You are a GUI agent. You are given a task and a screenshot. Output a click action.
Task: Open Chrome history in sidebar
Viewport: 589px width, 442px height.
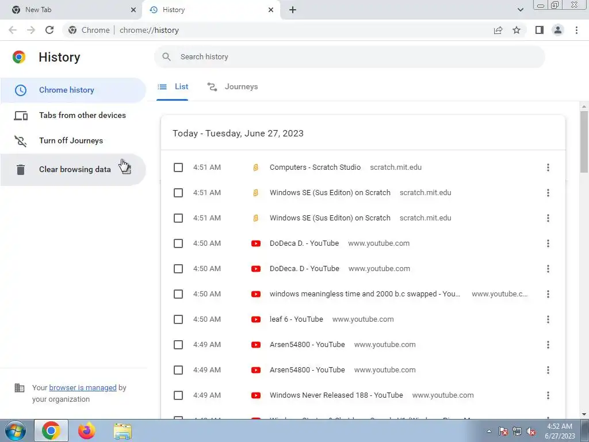(73, 90)
